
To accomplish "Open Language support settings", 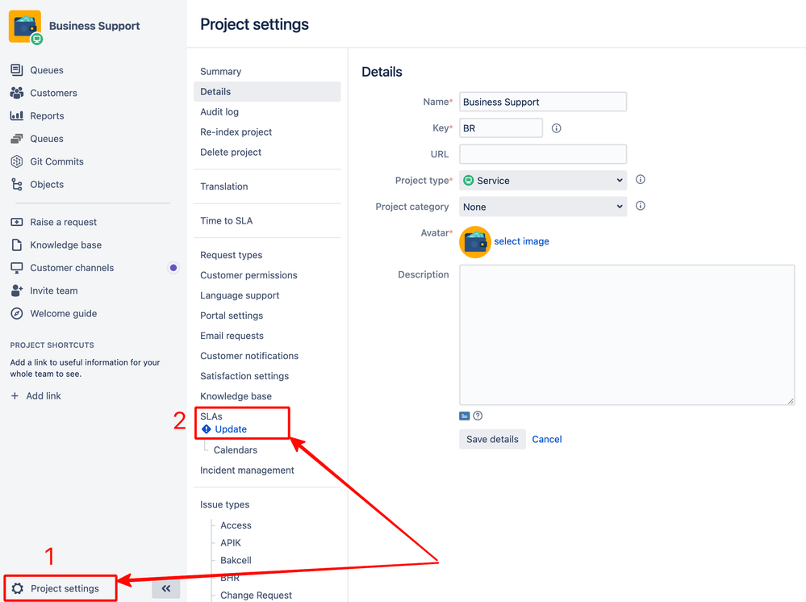I will click(240, 295).
